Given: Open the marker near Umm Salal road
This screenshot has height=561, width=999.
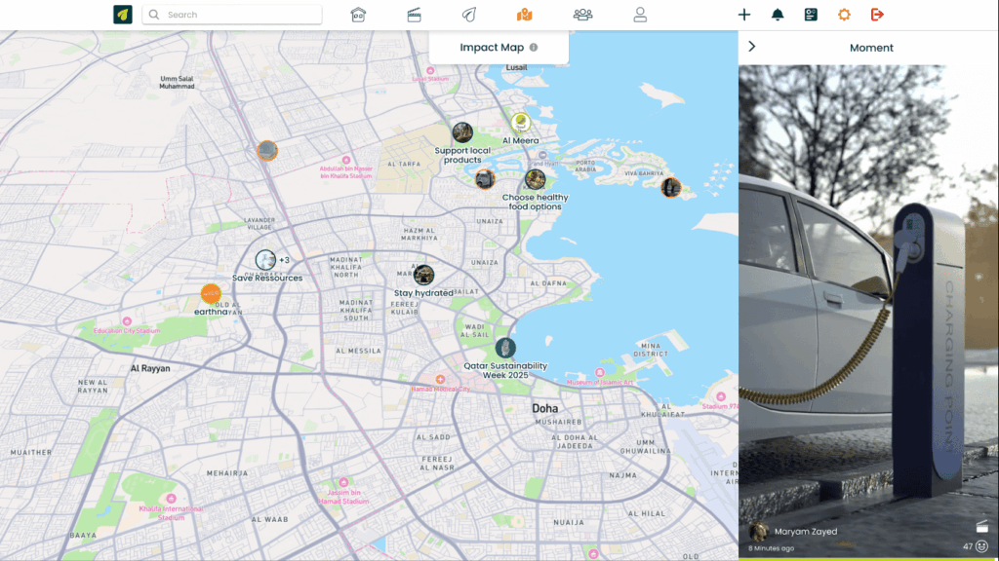Looking at the screenshot, I should (267, 150).
